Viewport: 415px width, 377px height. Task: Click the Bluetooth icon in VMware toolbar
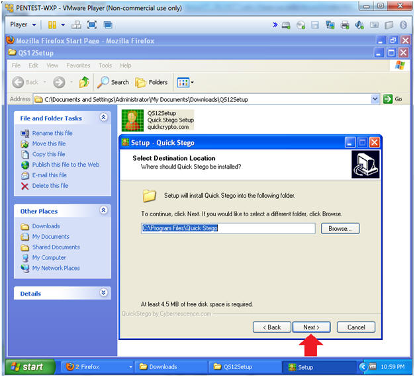(x=403, y=25)
